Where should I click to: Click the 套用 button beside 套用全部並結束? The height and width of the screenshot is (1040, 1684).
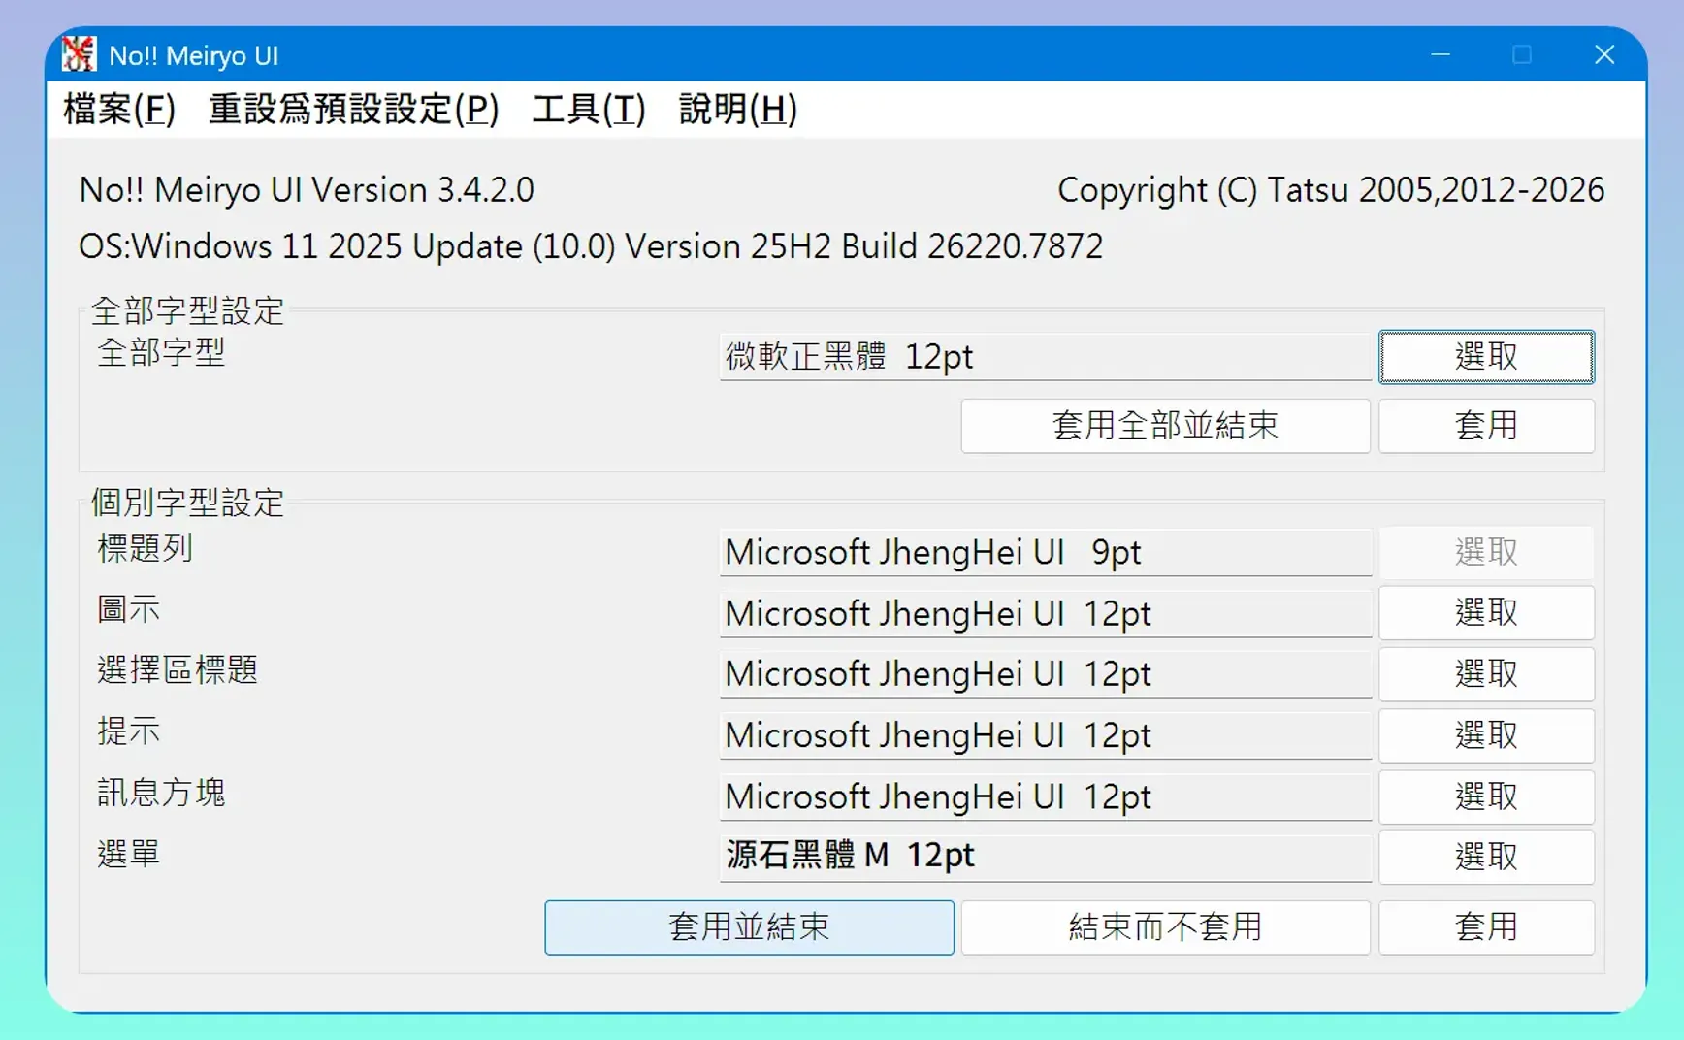pyautogui.click(x=1485, y=426)
